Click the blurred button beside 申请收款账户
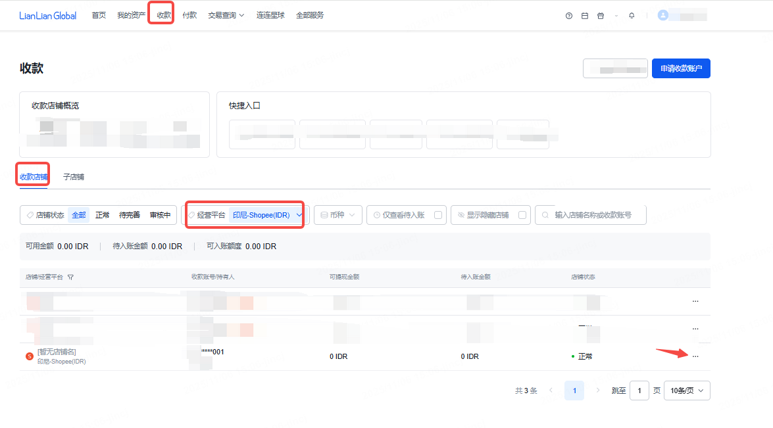 (615, 68)
